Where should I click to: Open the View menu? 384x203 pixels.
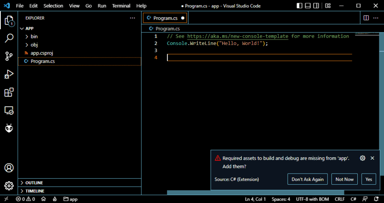pyautogui.click(x=74, y=5)
